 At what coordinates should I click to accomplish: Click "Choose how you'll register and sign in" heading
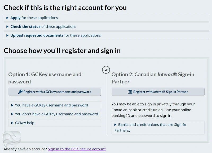(62, 51)
